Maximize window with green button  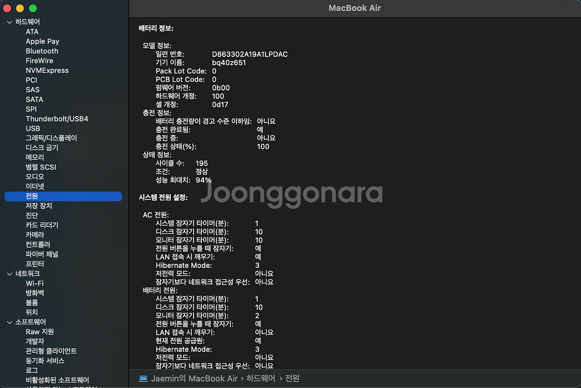point(33,8)
